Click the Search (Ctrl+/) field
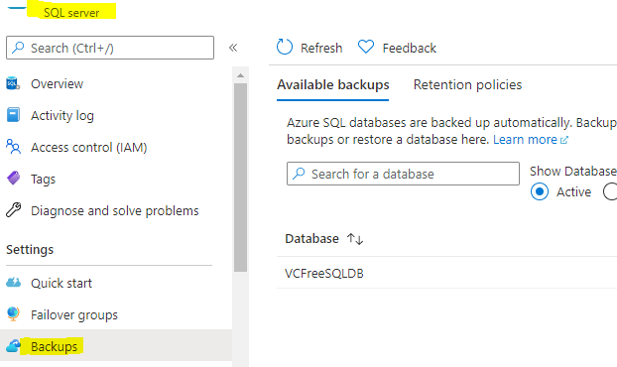Screen dimensions: 617x367 pyautogui.click(x=110, y=48)
